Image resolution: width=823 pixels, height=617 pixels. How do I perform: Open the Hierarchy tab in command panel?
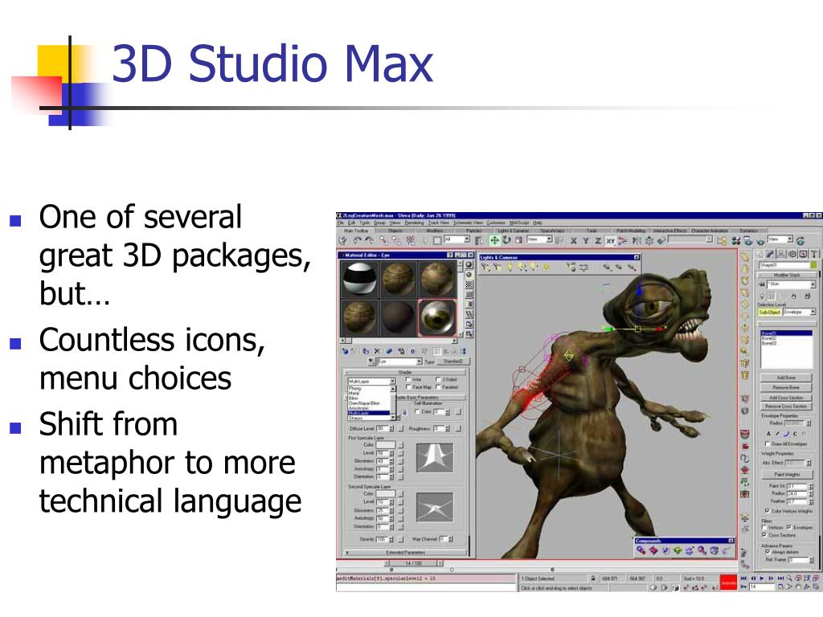(781, 254)
